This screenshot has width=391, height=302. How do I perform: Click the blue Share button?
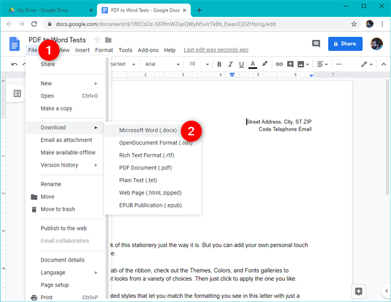coord(345,43)
